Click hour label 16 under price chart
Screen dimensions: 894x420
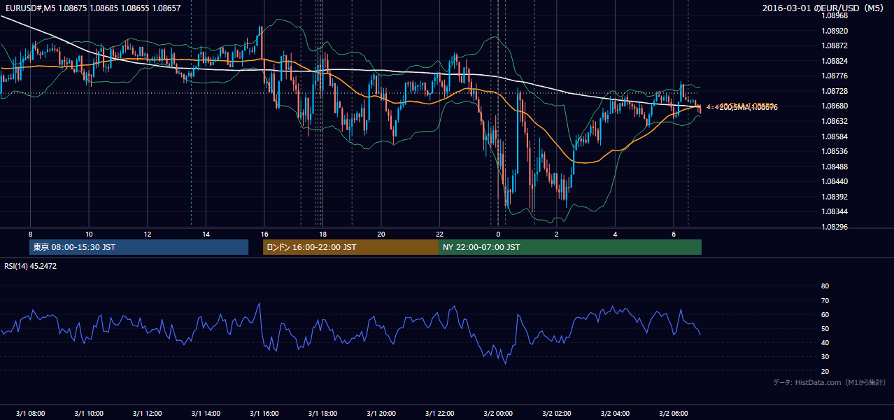[x=264, y=234]
